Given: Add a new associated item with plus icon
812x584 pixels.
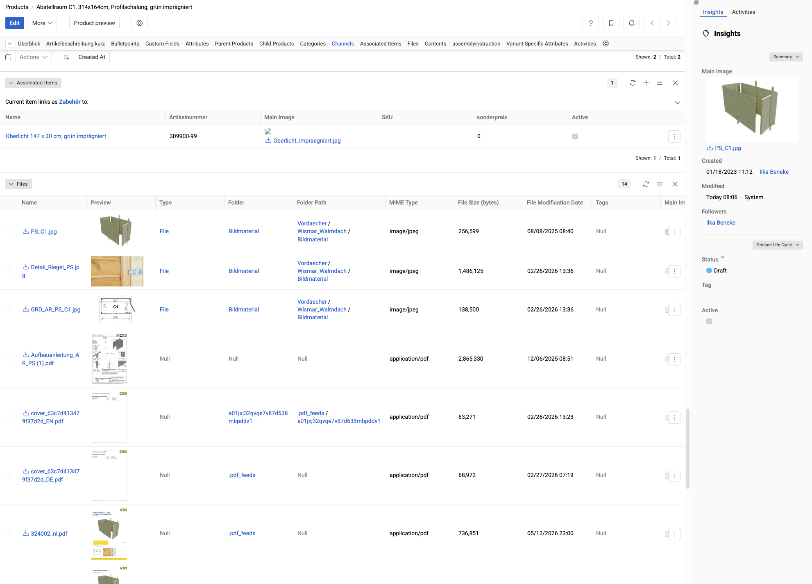Looking at the screenshot, I should 646,83.
